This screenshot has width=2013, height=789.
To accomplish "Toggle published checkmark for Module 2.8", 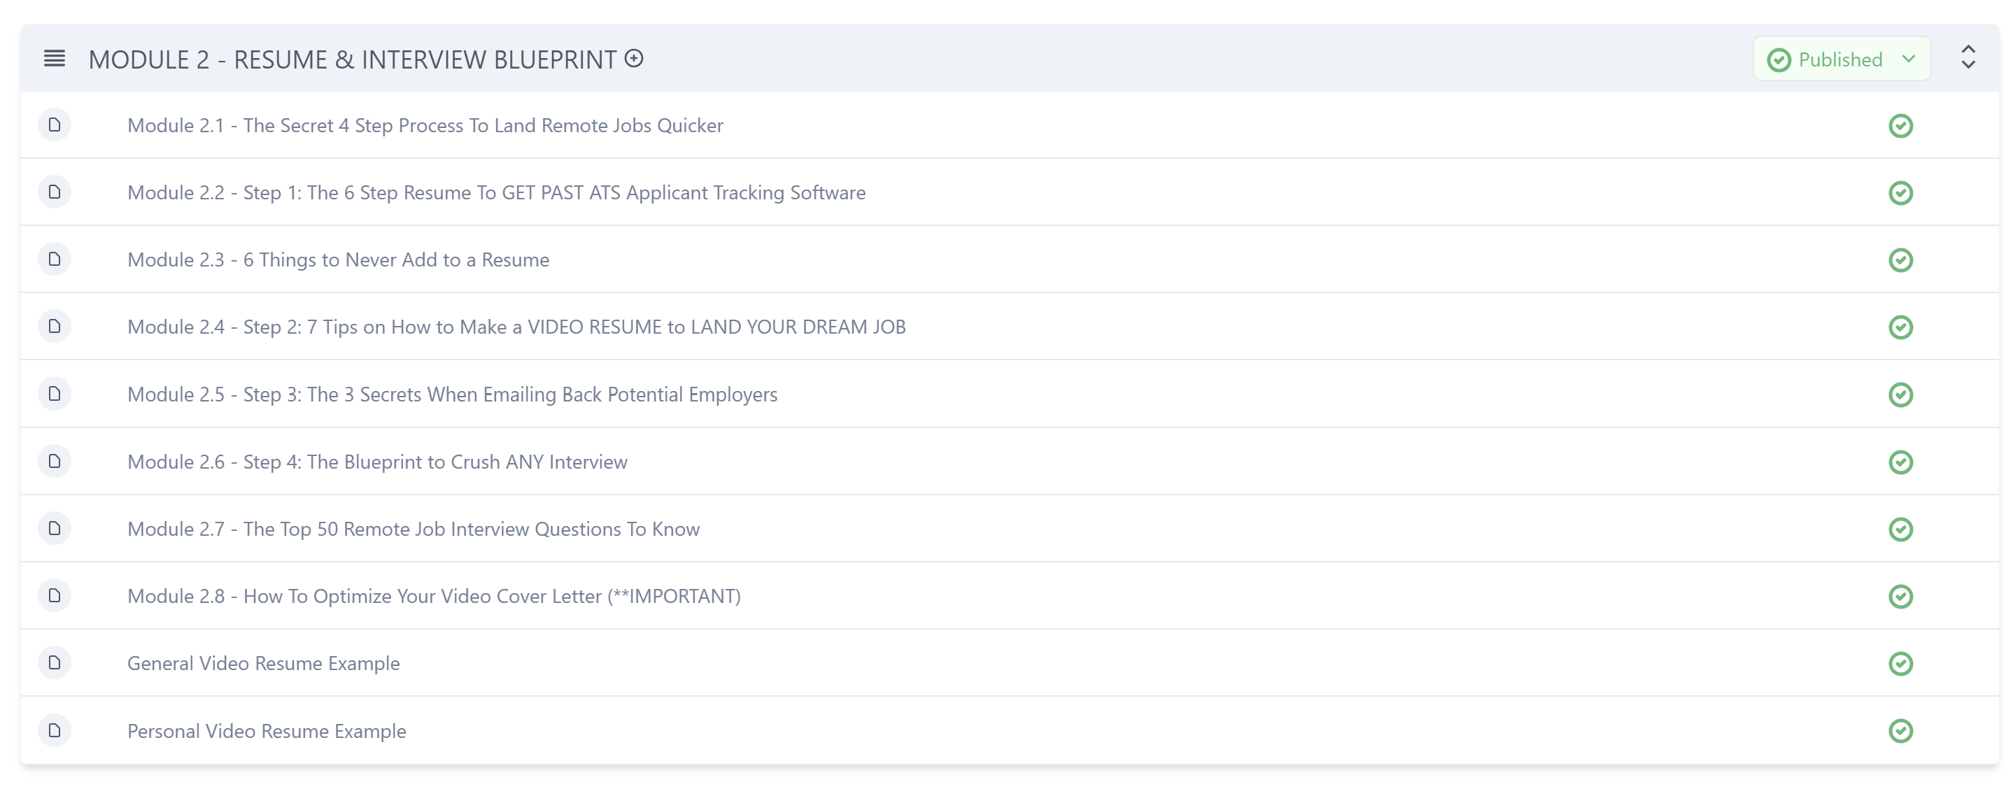I will point(1900,596).
